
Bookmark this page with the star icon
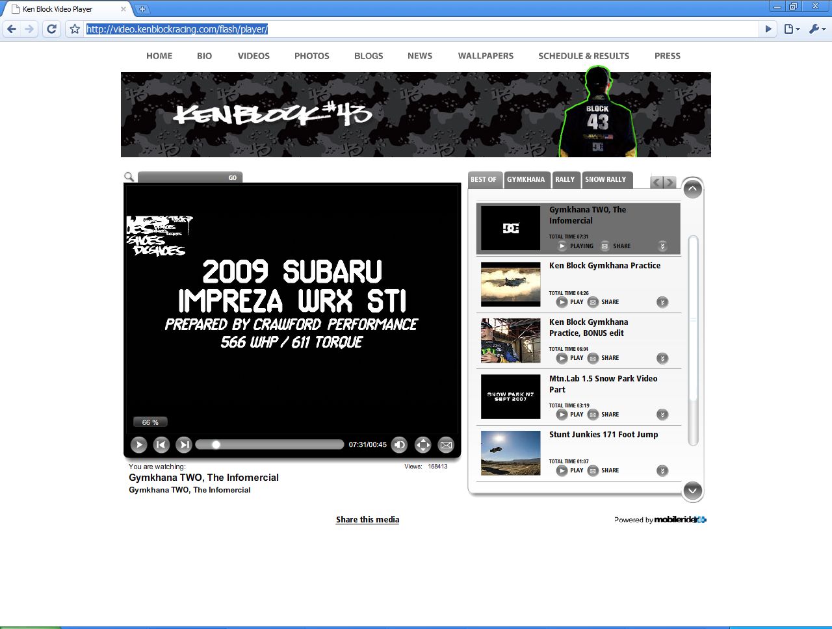75,29
